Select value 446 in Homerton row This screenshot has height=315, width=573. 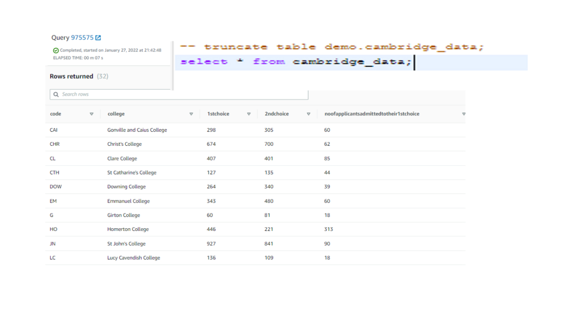(x=211, y=229)
